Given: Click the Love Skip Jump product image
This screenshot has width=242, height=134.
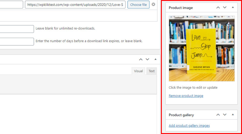Looking at the screenshot, I should pyautogui.click(x=201, y=49).
